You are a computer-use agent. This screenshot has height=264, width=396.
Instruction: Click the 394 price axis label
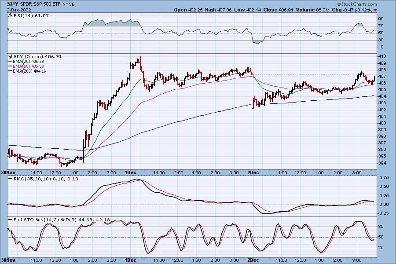[382, 163]
